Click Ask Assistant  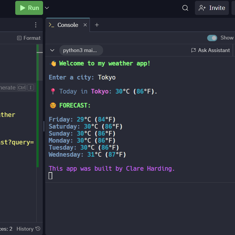[210, 50]
